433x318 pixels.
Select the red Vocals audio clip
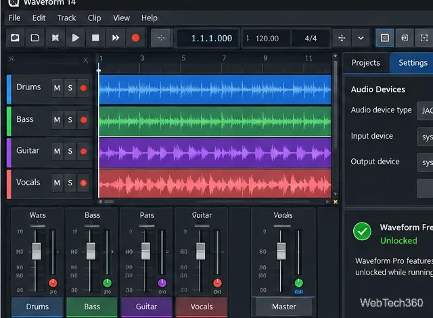(x=215, y=183)
